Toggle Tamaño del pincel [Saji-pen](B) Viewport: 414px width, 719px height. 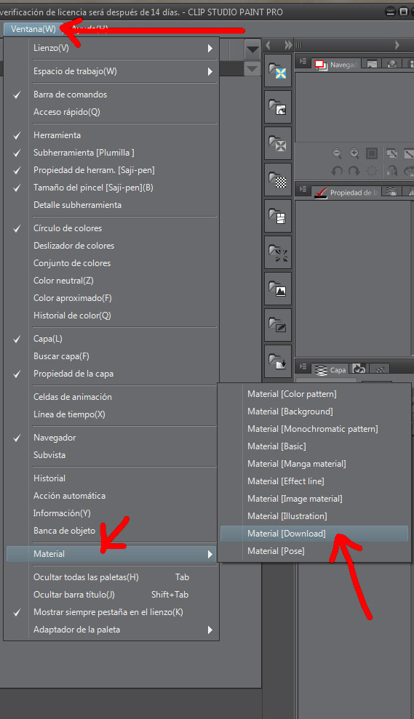[111, 188]
